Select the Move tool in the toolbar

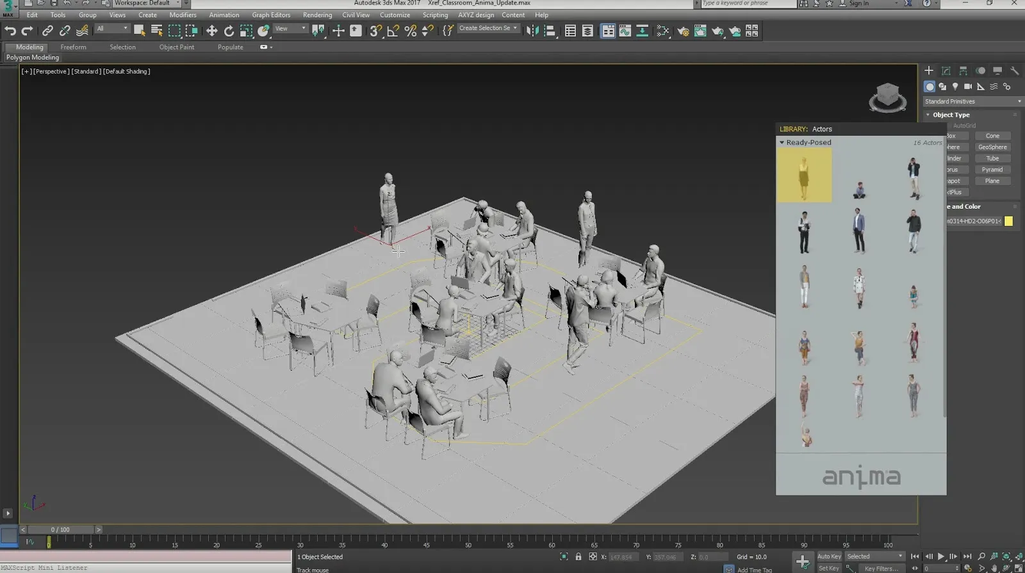(211, 31)
